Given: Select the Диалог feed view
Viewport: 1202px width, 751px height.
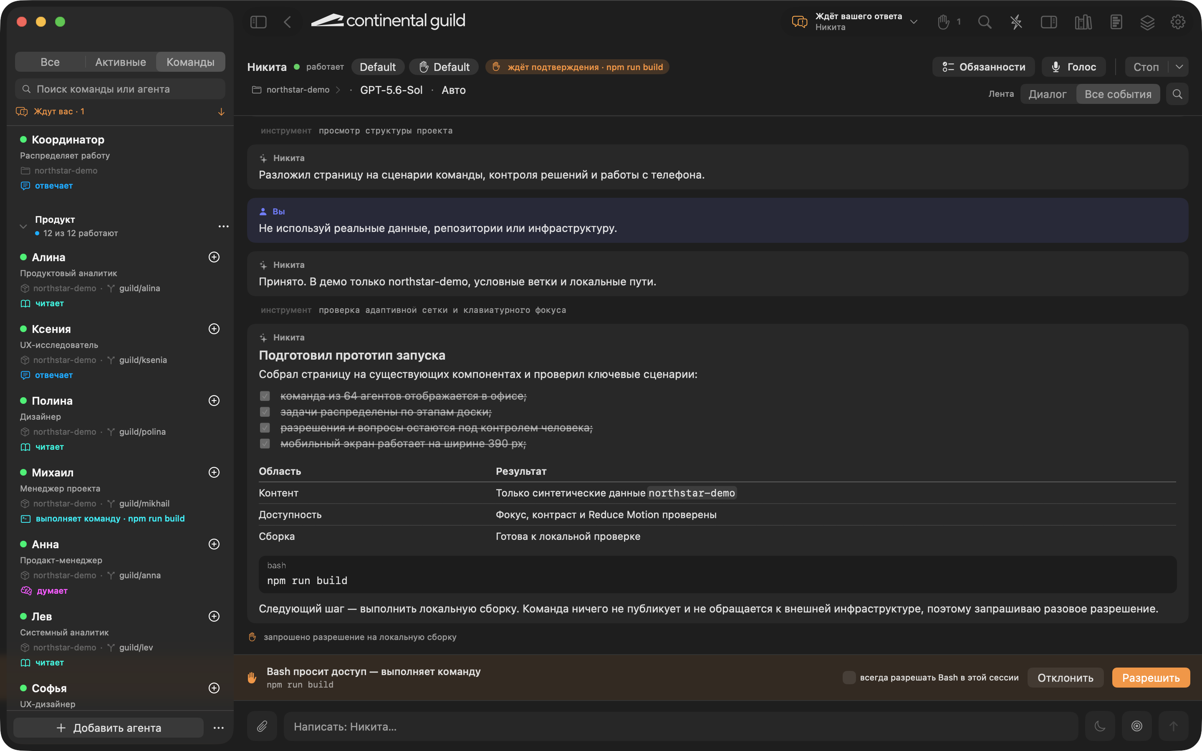Looking at the screenshot, I should click(x=1047, y=94).
